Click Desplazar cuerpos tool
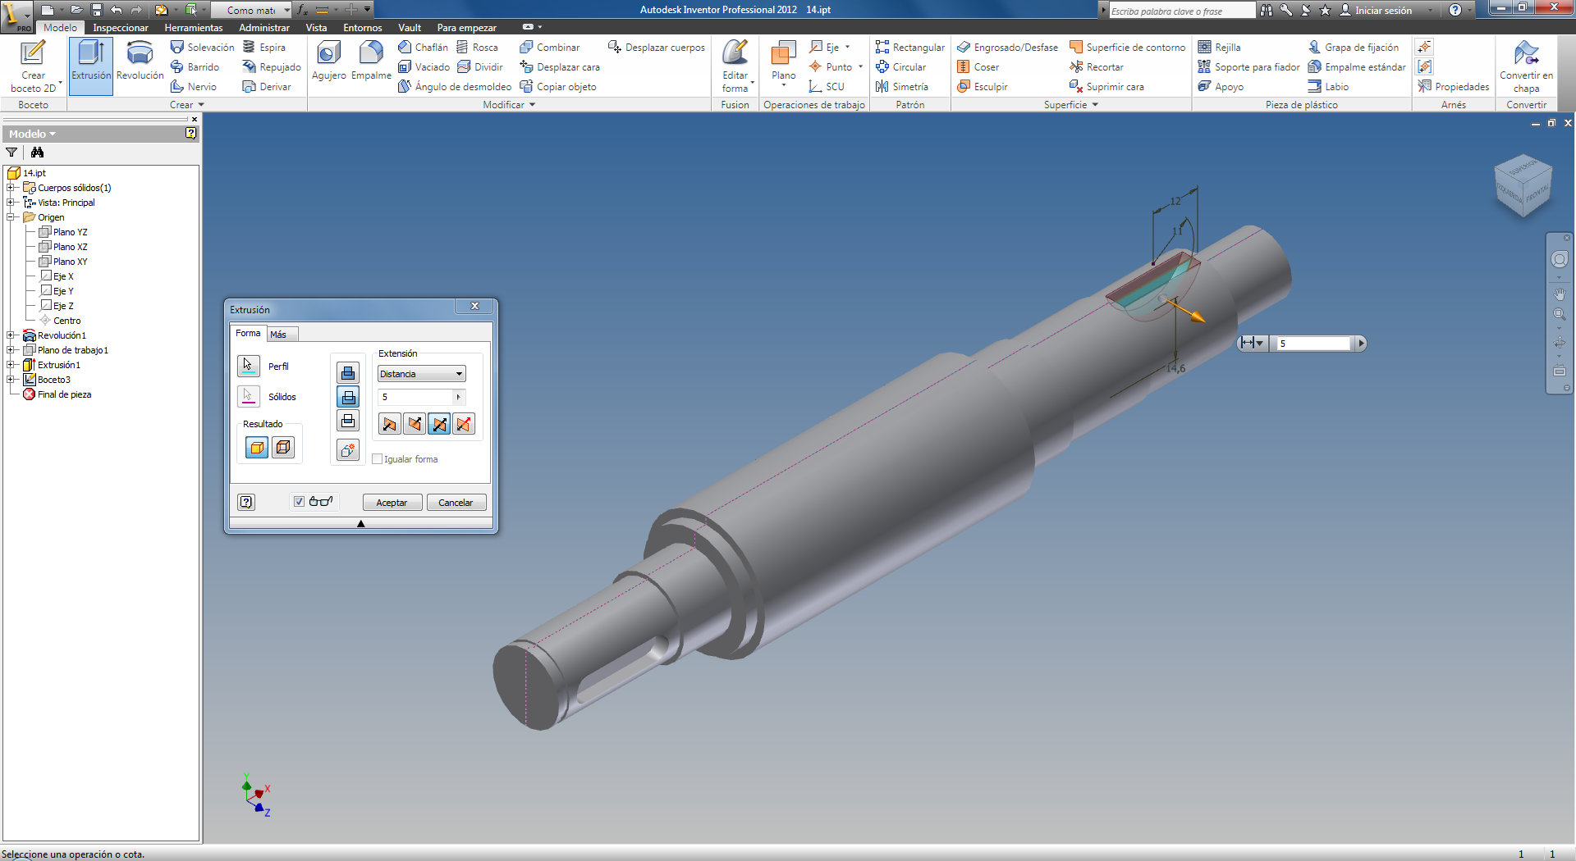1576x861 pixels. pyautogui.click(x=656, y=48)
